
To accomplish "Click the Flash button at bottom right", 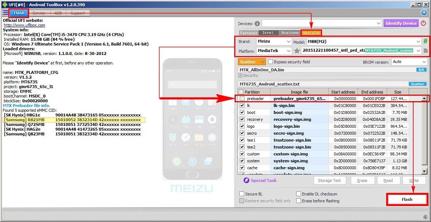I will pos(407,199).
